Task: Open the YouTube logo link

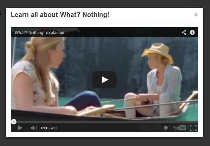Action: (x=179, y=128)
